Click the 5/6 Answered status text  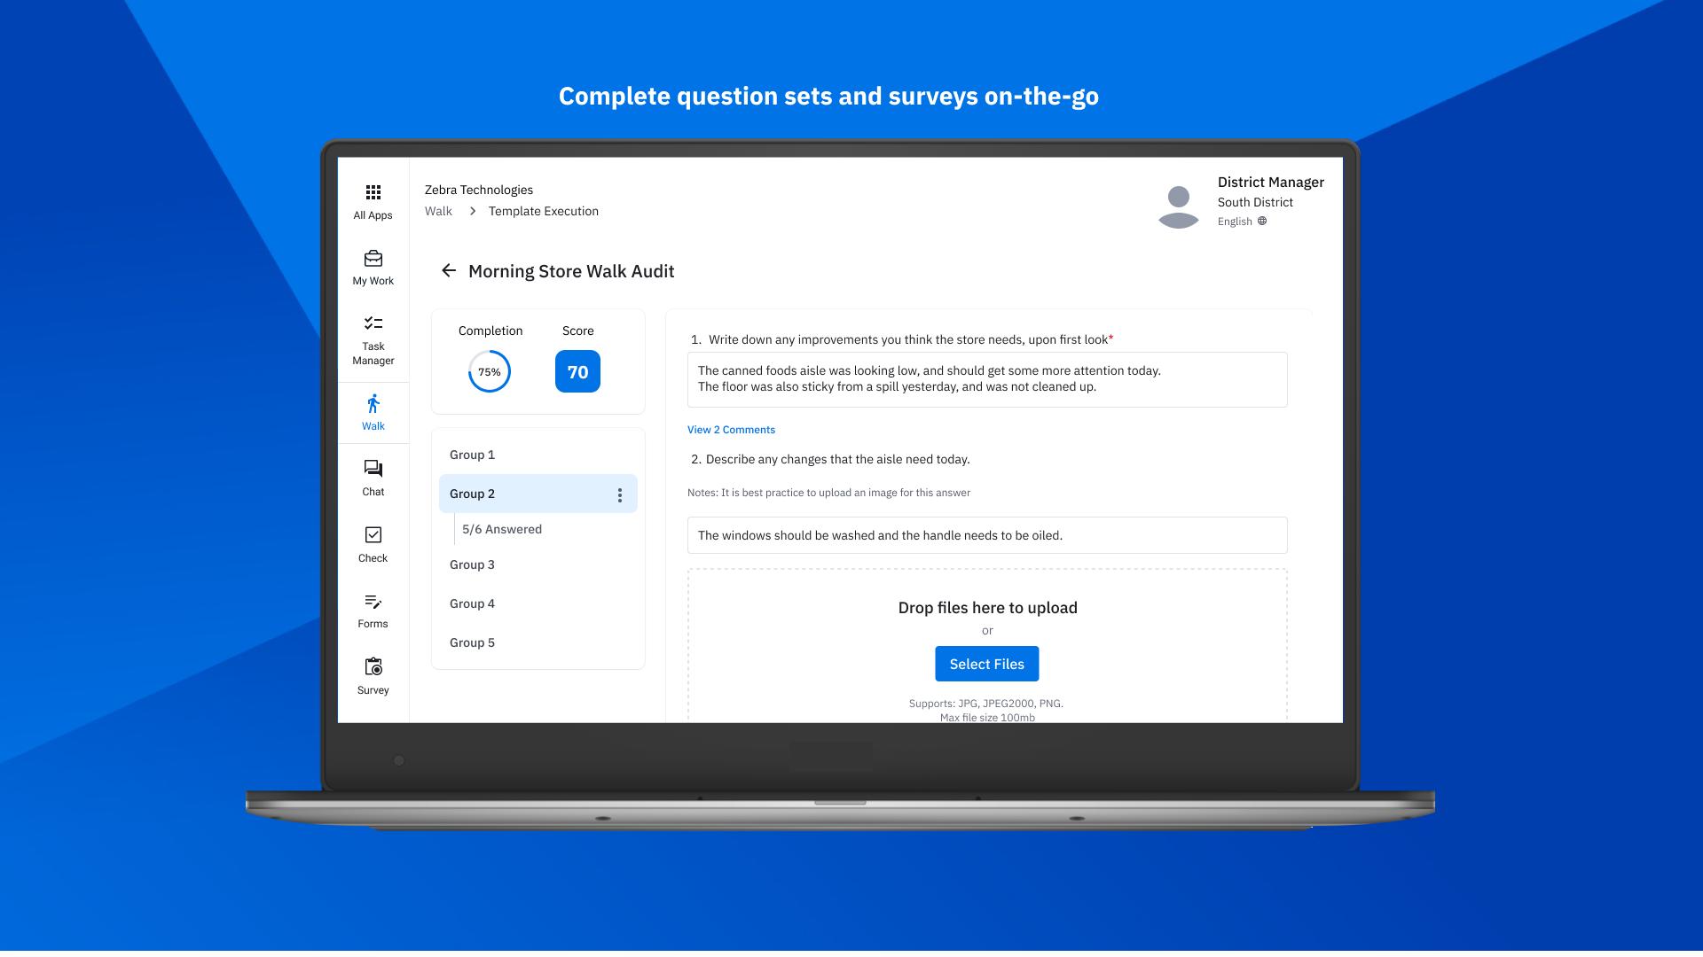[502, 529]
